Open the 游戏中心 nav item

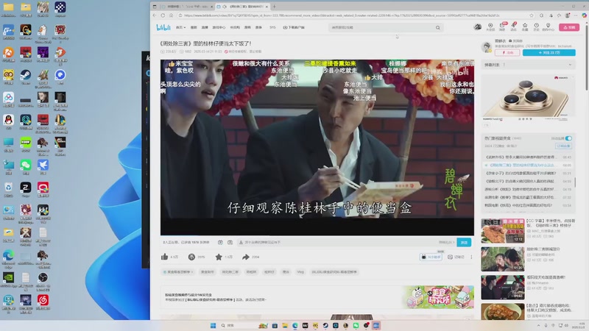point(219,27)
